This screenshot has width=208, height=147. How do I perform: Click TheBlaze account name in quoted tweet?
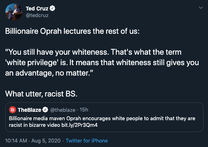click(29, 110)
